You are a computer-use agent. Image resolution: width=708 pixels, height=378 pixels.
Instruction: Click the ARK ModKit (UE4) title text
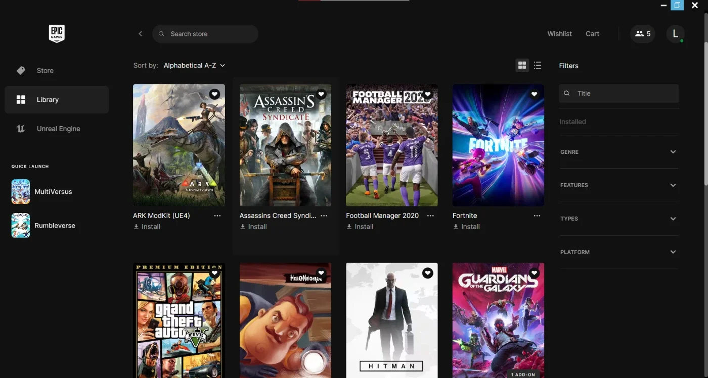click(x=161, y=215)
